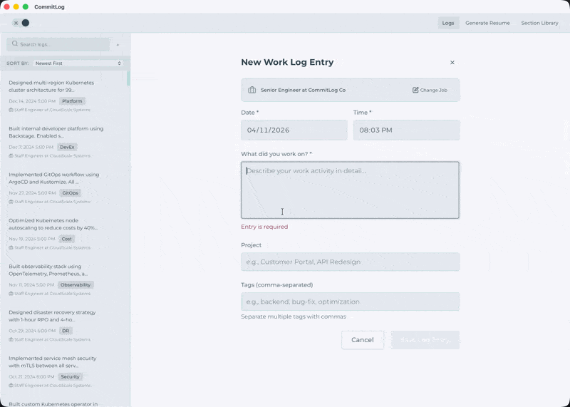Screen dimensions: 570x407
Task: Select the DR tag badge
Action: [66, 331]
